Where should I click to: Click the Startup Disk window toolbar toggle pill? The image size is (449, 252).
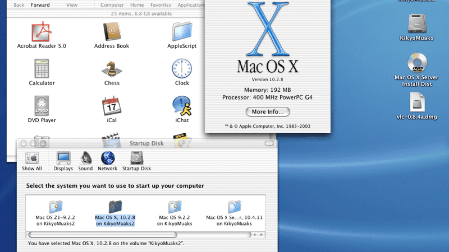(x=269, y=143)
